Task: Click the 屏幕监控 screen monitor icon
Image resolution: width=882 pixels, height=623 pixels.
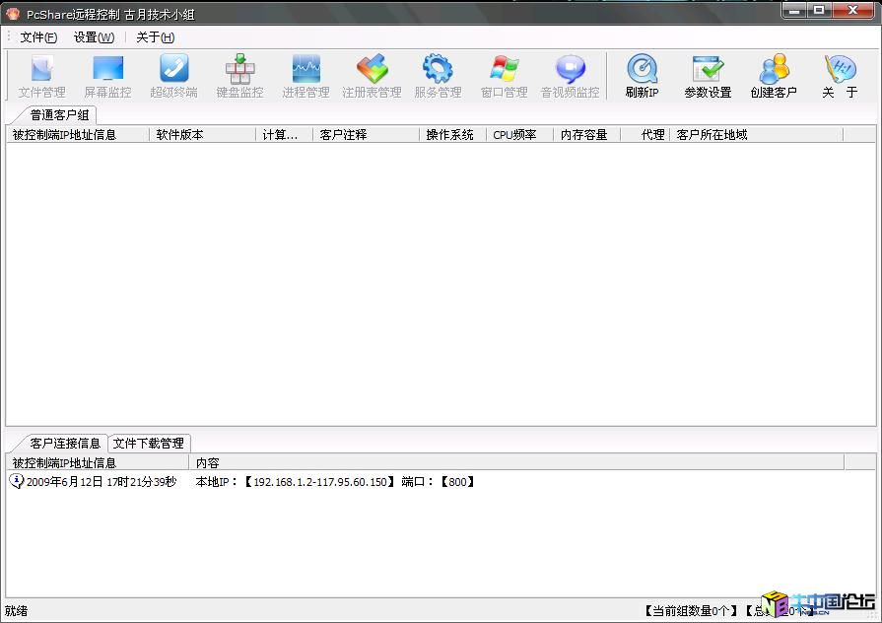Action: pos(107,77)
